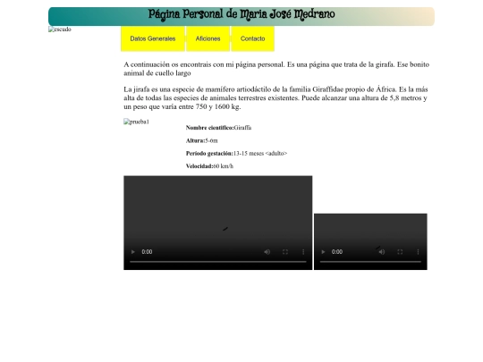
Task: Click the broken prueba1 image
Action: click(137, 122)
